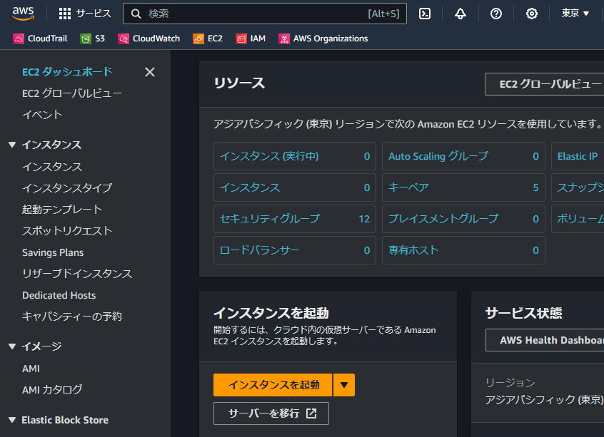604x437 pixels.
Task: Open Auto Scaling グループ resource link
Action: click(438, 156)
